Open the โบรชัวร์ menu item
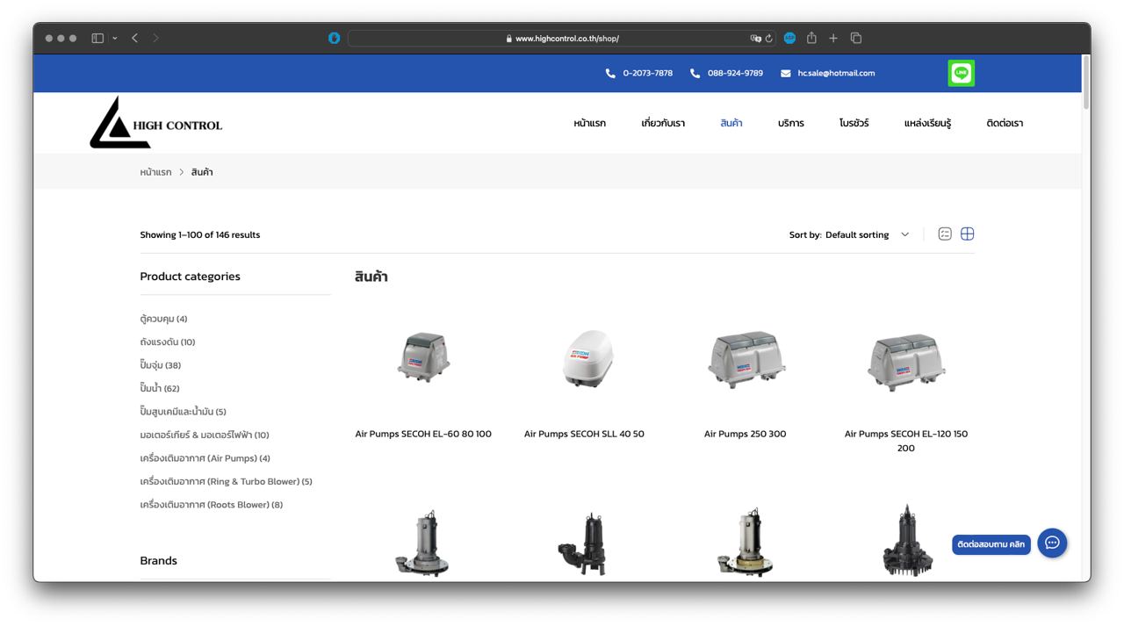Screen dimensions: 1124x626 (854, 123)
